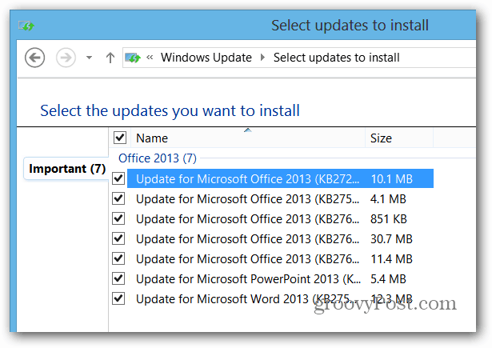Expand the address bar double-chevron
492x348 pixels.
150,57
